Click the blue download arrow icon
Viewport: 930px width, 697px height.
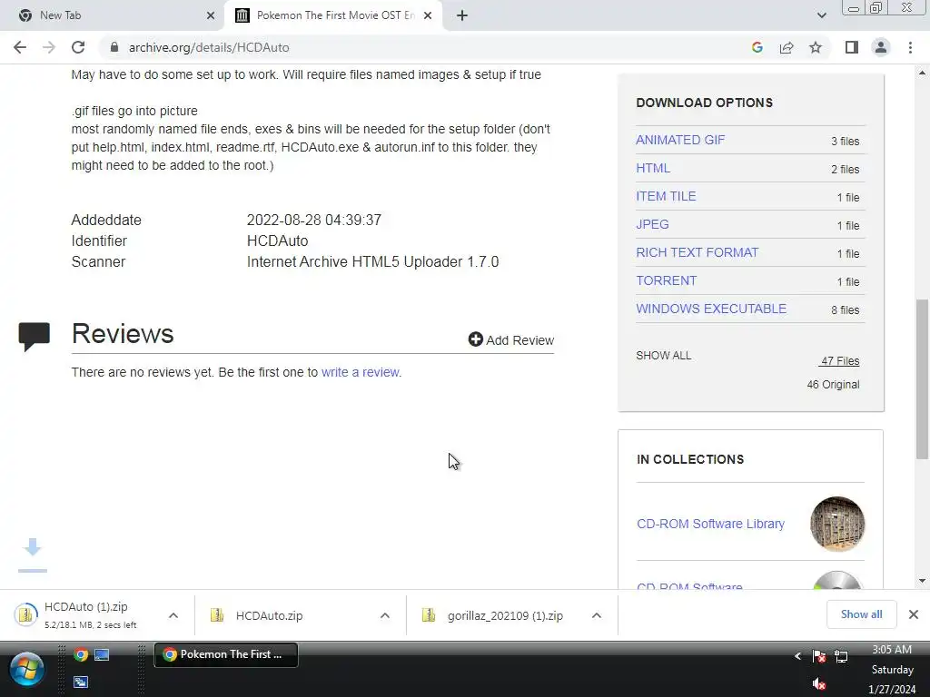coord(33,555)
